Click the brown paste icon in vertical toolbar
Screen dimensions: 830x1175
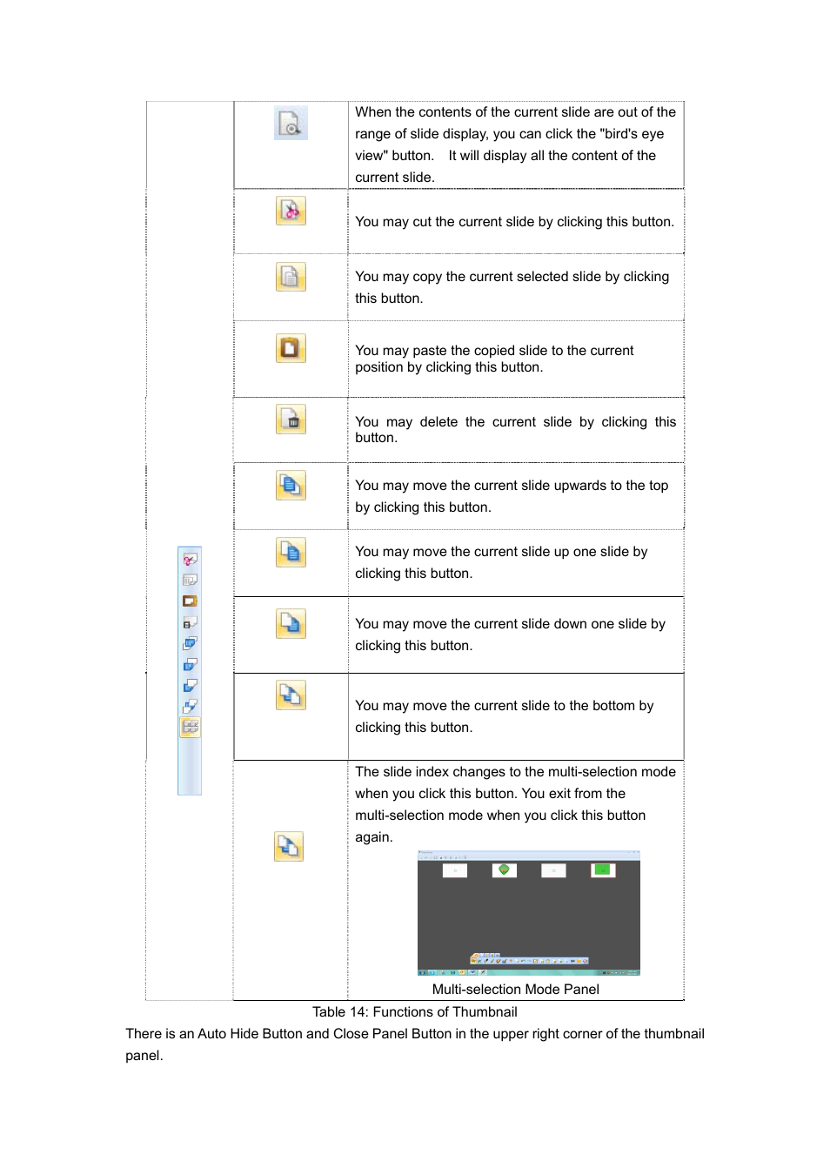190,601
